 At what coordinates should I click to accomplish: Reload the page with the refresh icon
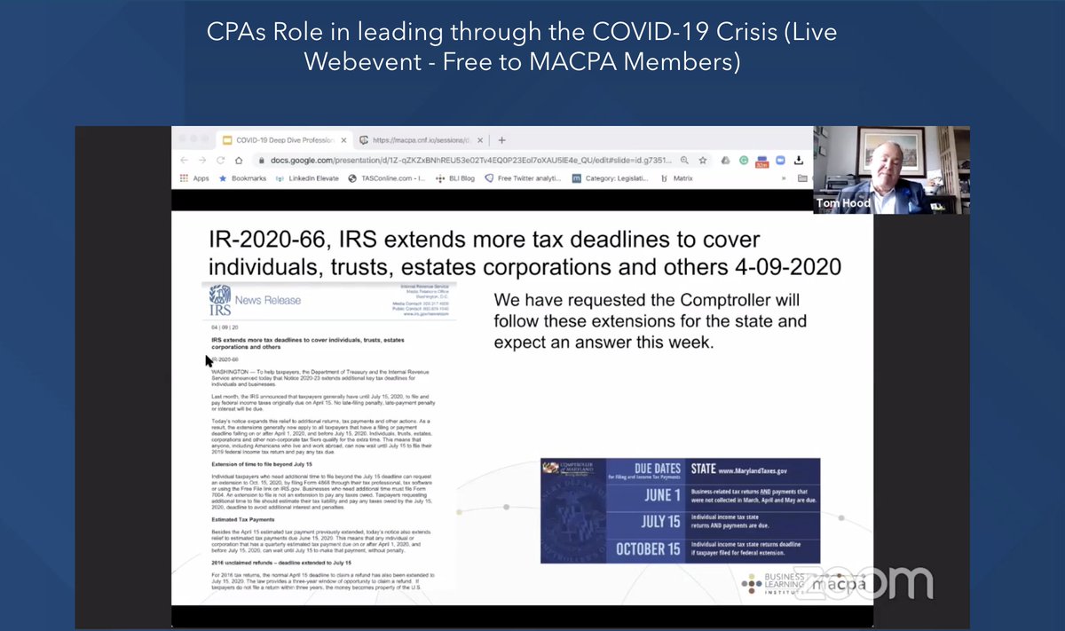(x=220, y=161)
